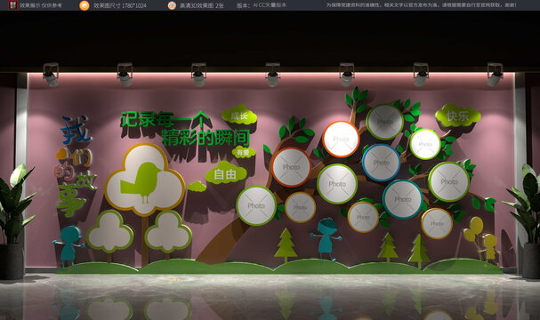
Task: Click the small 有爱 cloud label
Action: (243, 152)
